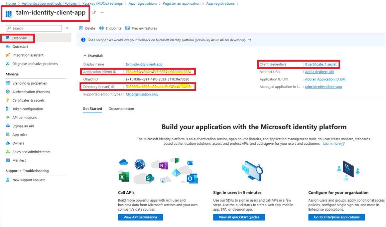Screen dimensions: 386x227
Task: Add a Redirect URI
Action: [x=319, y=72]
